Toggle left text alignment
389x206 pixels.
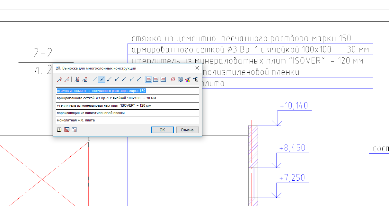click(148, 79)
